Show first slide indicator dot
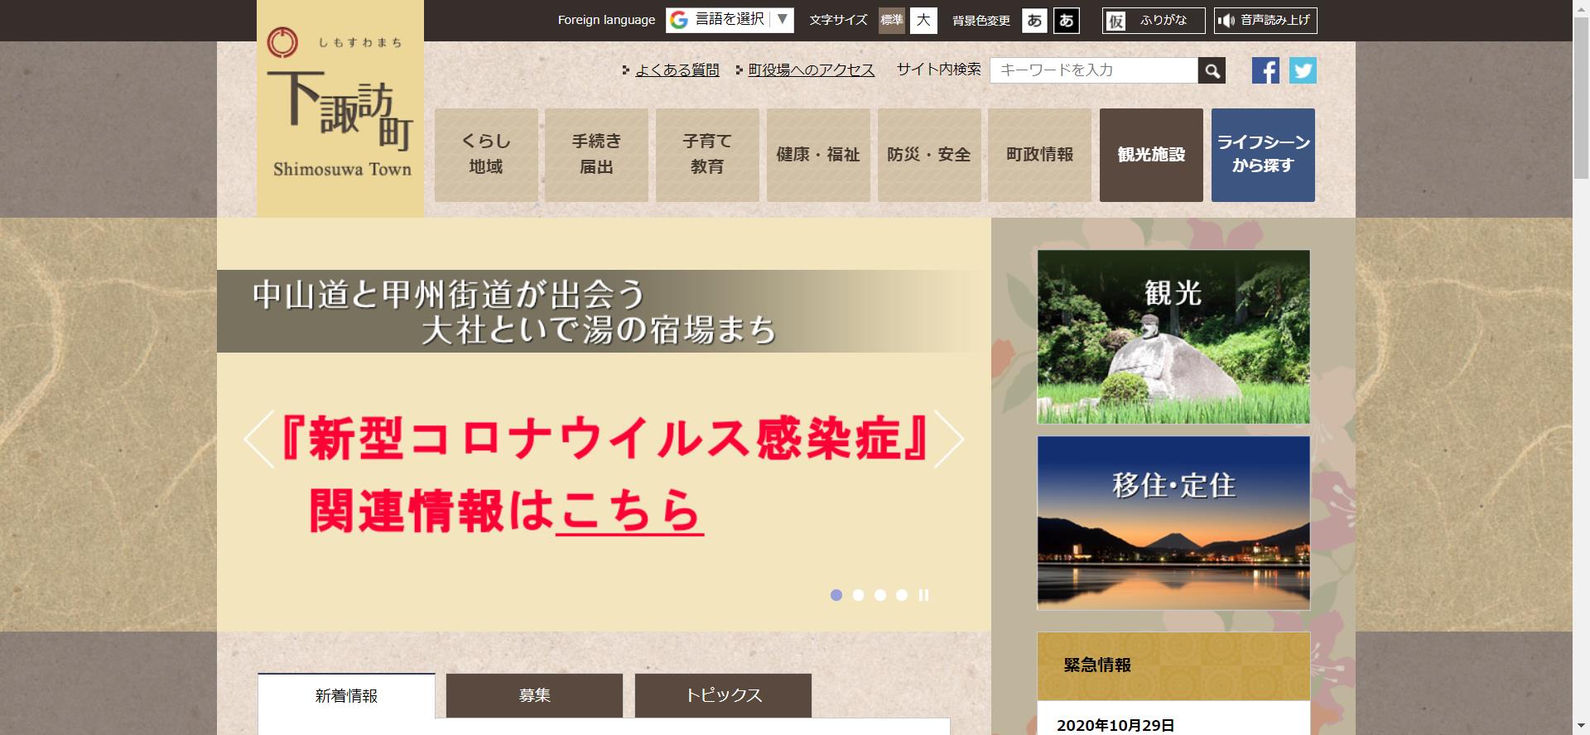Image resolution: width=1590 pixels, height=735 pixels. coord(836,595)
